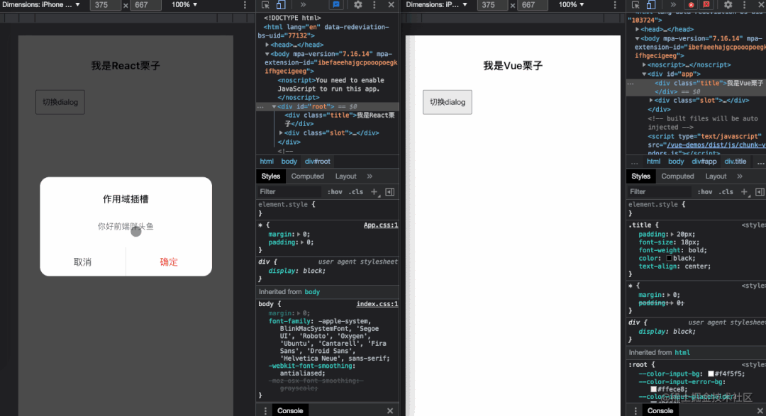Select Console tab in right drawer
Screen dimensions: 766x416
[660, 410]
